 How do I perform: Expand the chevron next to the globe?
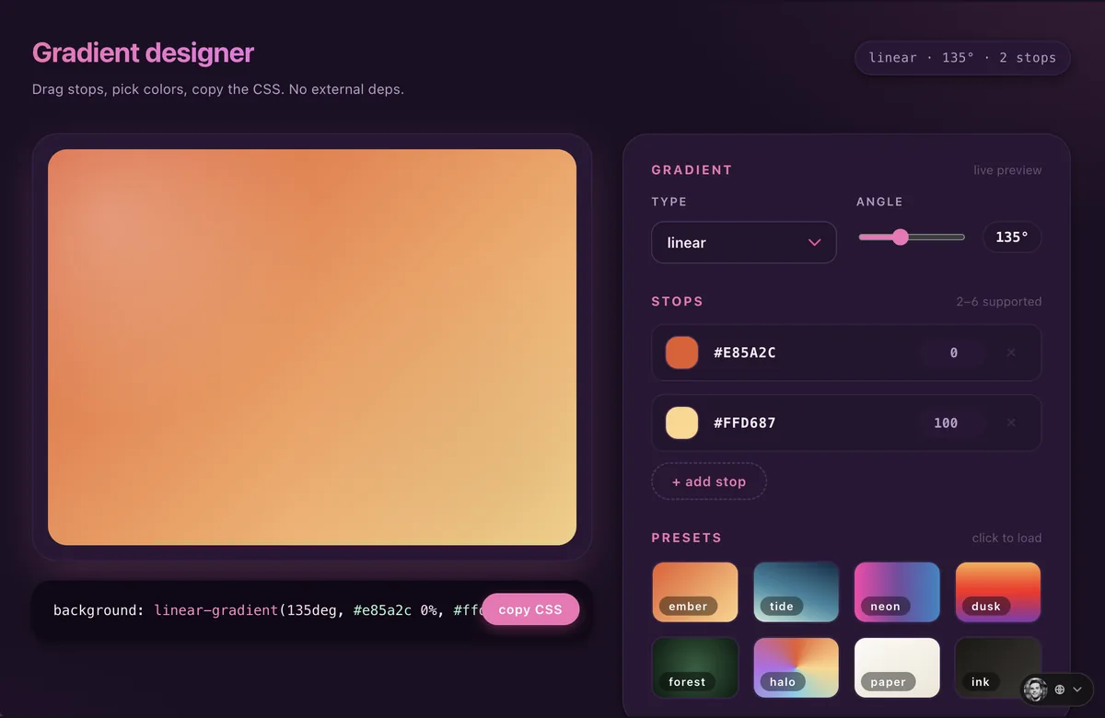click(1077, 689)
